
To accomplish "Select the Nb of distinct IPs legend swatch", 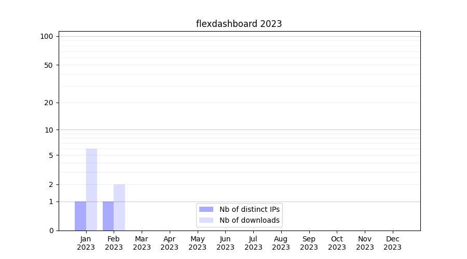I will click(x=206, y=209).
